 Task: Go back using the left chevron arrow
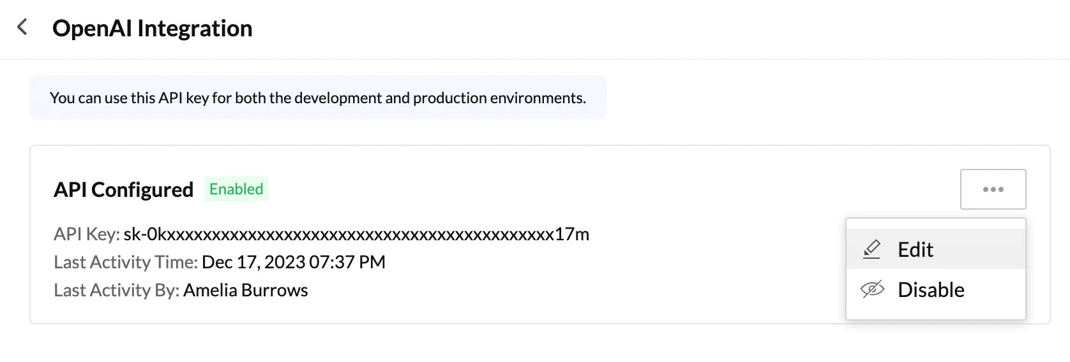[22, 27]
